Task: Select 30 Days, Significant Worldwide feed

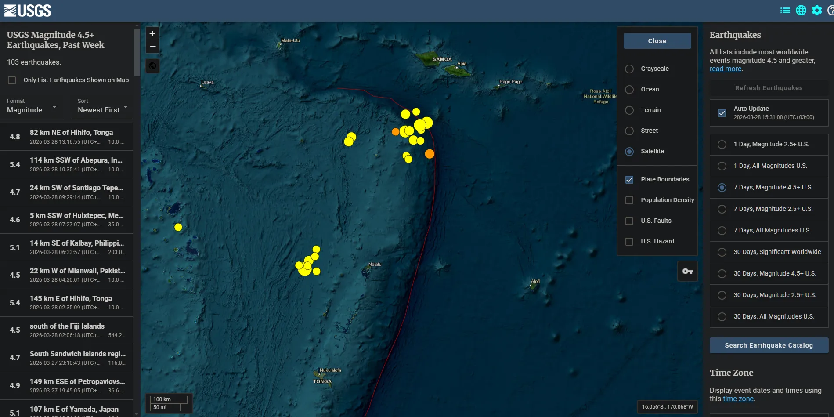Action: pyautogui.click(x=722, y=252)
